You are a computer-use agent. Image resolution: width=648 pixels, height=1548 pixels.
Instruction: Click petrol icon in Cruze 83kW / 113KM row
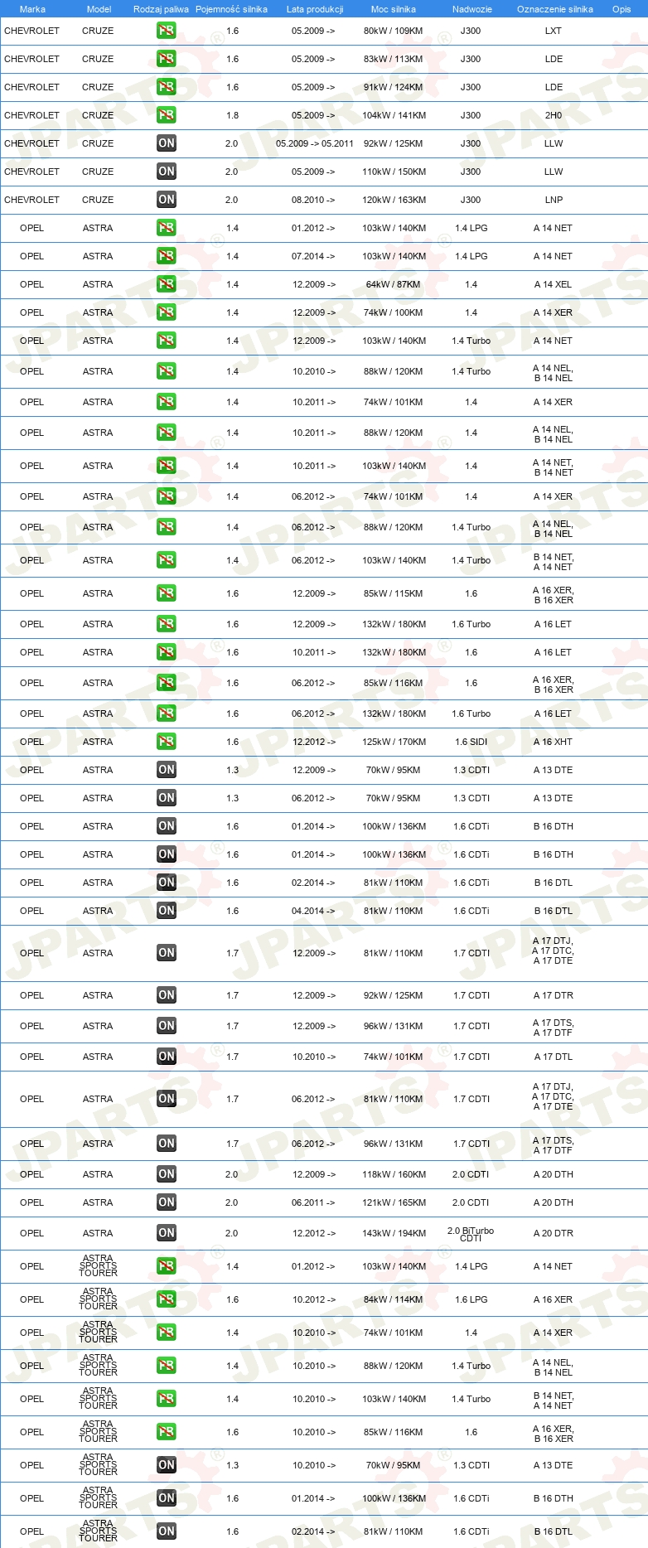167,59
